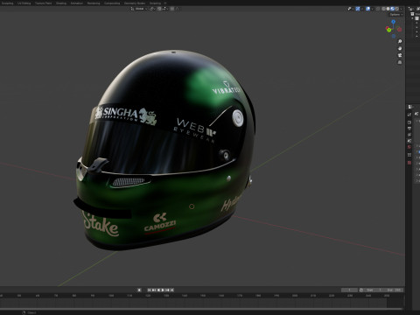Click the hand pan view button
The image size is (420, 315).
(x=400, y=48)
